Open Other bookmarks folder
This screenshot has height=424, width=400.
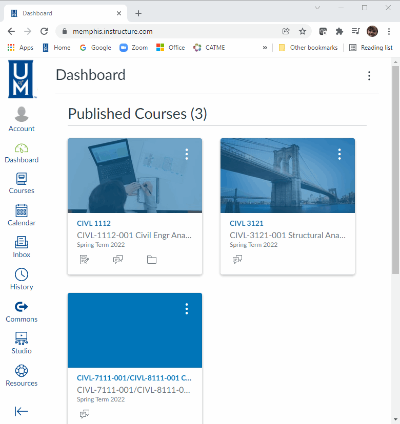[x=308, y=48]
